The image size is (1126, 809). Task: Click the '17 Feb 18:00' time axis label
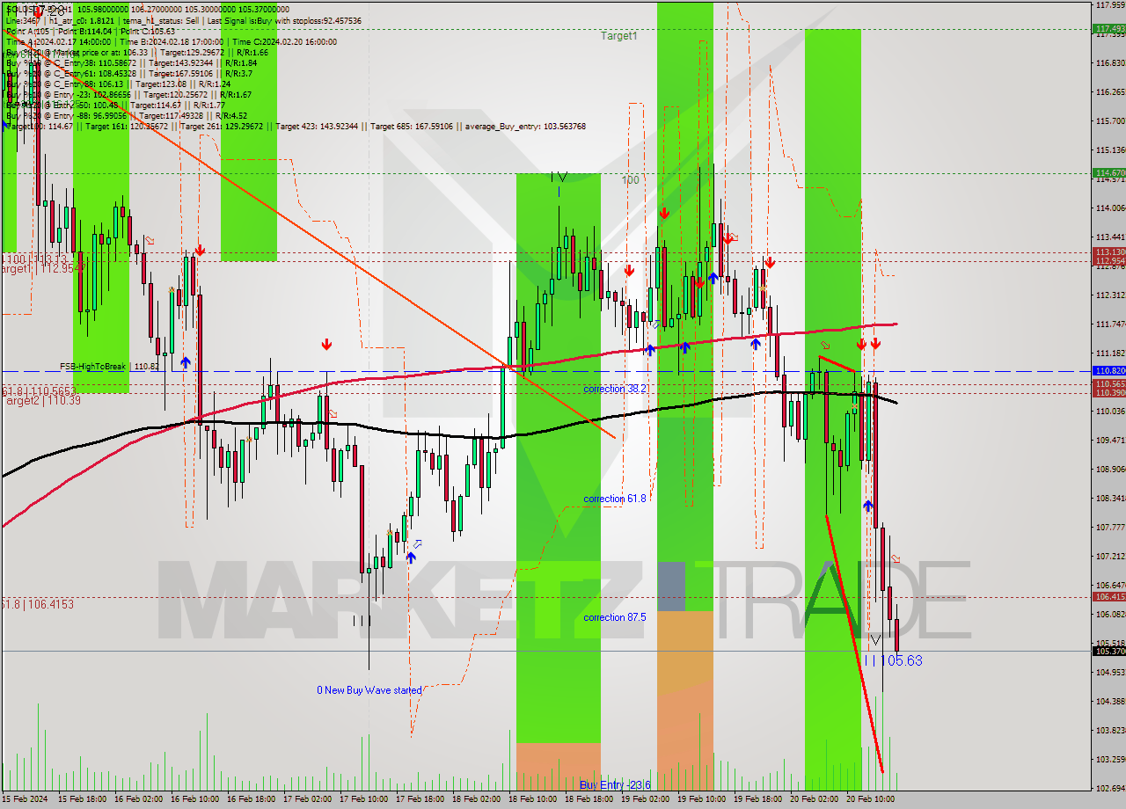click(x=420, y=799)
